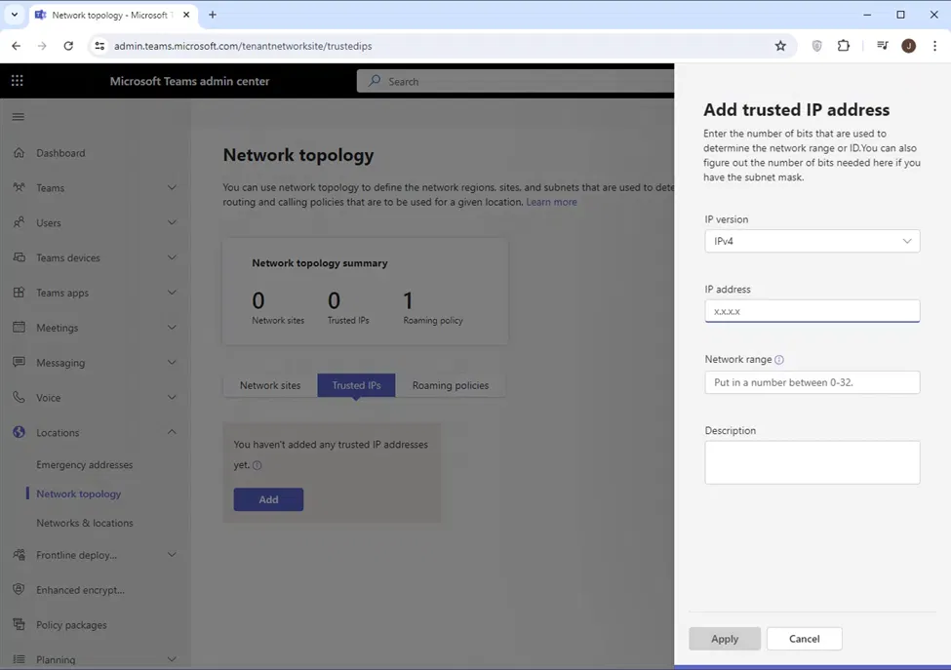This screenshot has width=951, height=670.
Task: Switch to the Network sites tab
Action: click(270, 385)
